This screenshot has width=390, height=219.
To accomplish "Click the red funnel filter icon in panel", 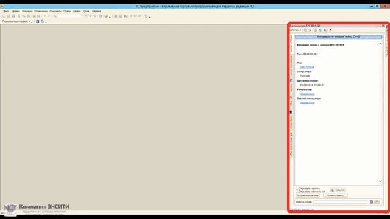I will click(x=330, y=30).
